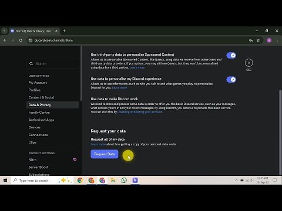
Task: Close the Discord Data & Privacy tab
Action: [x=56, y=31]
